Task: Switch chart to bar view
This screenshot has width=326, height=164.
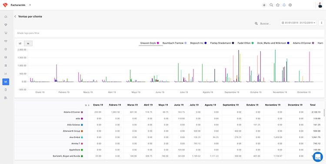Action: (28, 43)
